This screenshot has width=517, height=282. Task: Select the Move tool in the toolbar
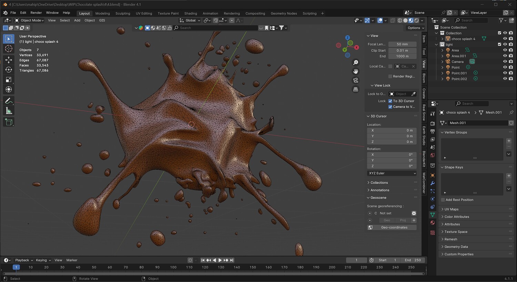coord(9,60)
